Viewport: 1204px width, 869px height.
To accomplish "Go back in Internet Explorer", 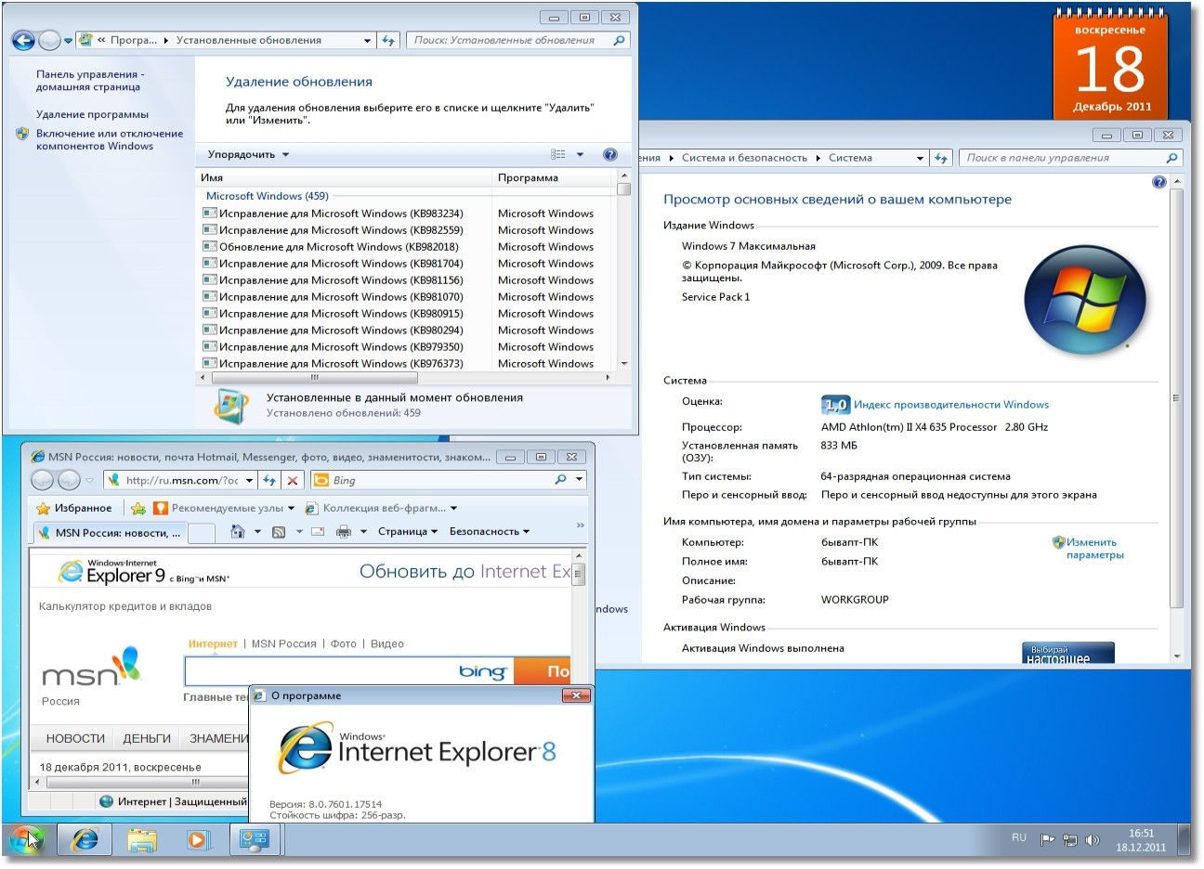I will pyautogui.click(x=42, y=480).
